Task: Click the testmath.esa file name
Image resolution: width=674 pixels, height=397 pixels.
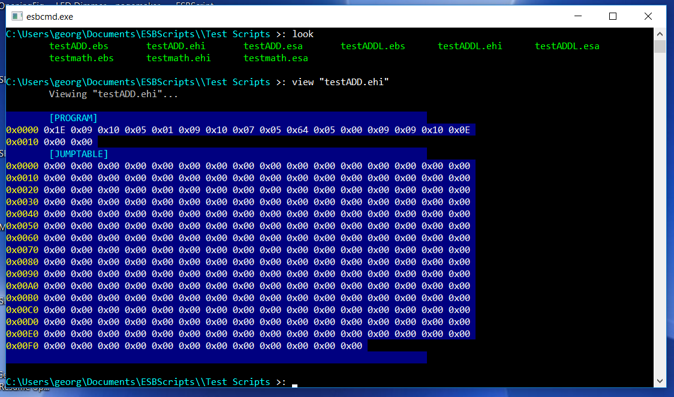Action: pos(275,58)
